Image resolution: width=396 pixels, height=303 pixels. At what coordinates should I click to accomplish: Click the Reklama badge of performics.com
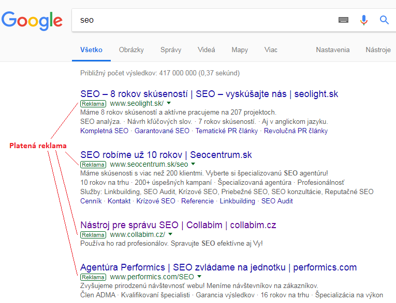(x=93, y=277)
